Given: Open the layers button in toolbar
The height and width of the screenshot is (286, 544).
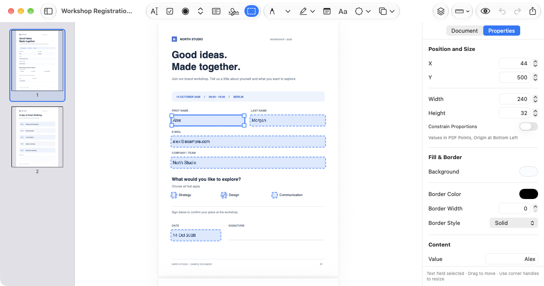Looking at the screenshot, I should click(441, 11).
